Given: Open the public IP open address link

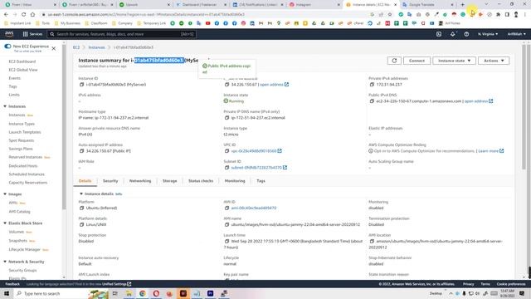Looking at the screenshot, I should (275, 85).
